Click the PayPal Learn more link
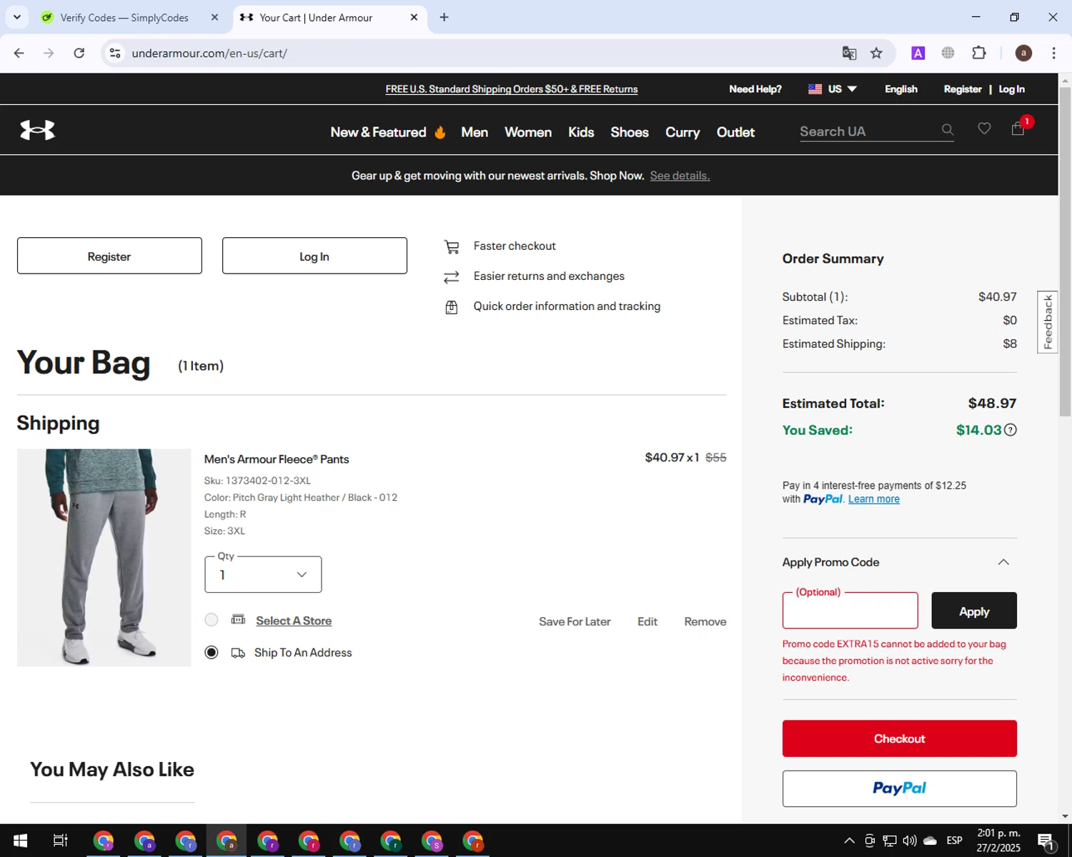1072x857 pixels. [874, 499]
